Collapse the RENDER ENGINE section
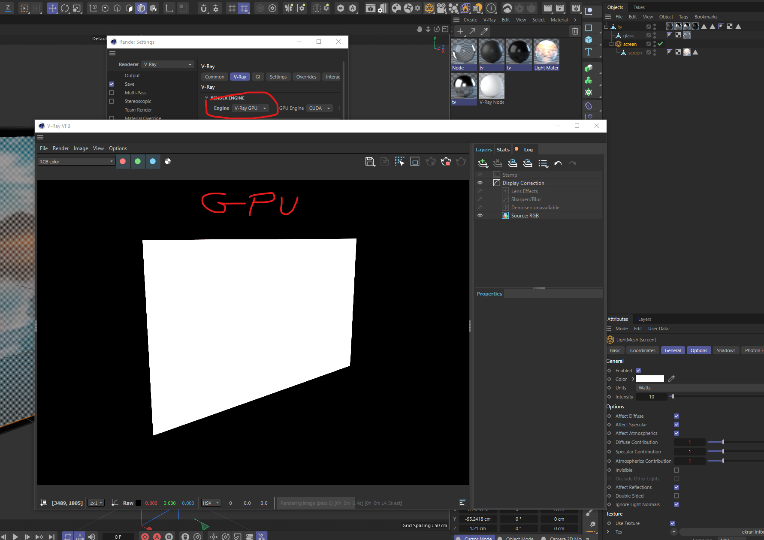The image size is (764, 540). [x=206, y=98]
